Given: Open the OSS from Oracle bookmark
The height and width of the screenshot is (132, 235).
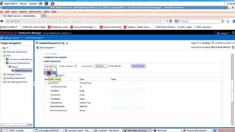Looking at the screenshot, I should [x=164, y=27].
